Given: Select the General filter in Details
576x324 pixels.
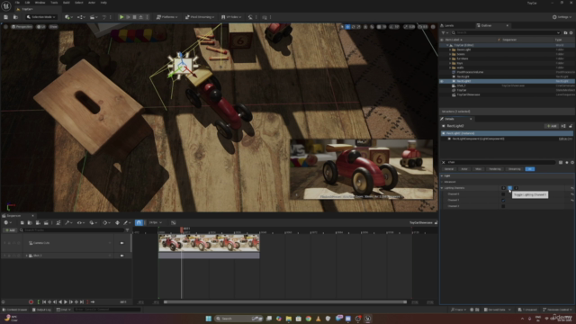Looking at the screenshot, I should click(449, 169).
